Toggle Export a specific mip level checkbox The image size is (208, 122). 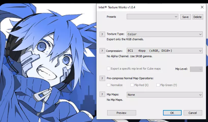point(108,69)
